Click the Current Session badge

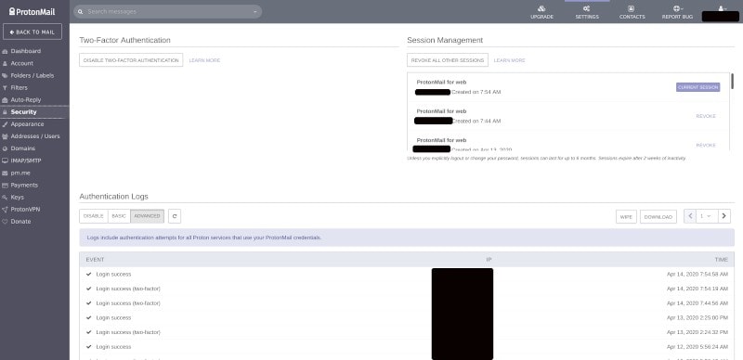[x=698, y=87]
